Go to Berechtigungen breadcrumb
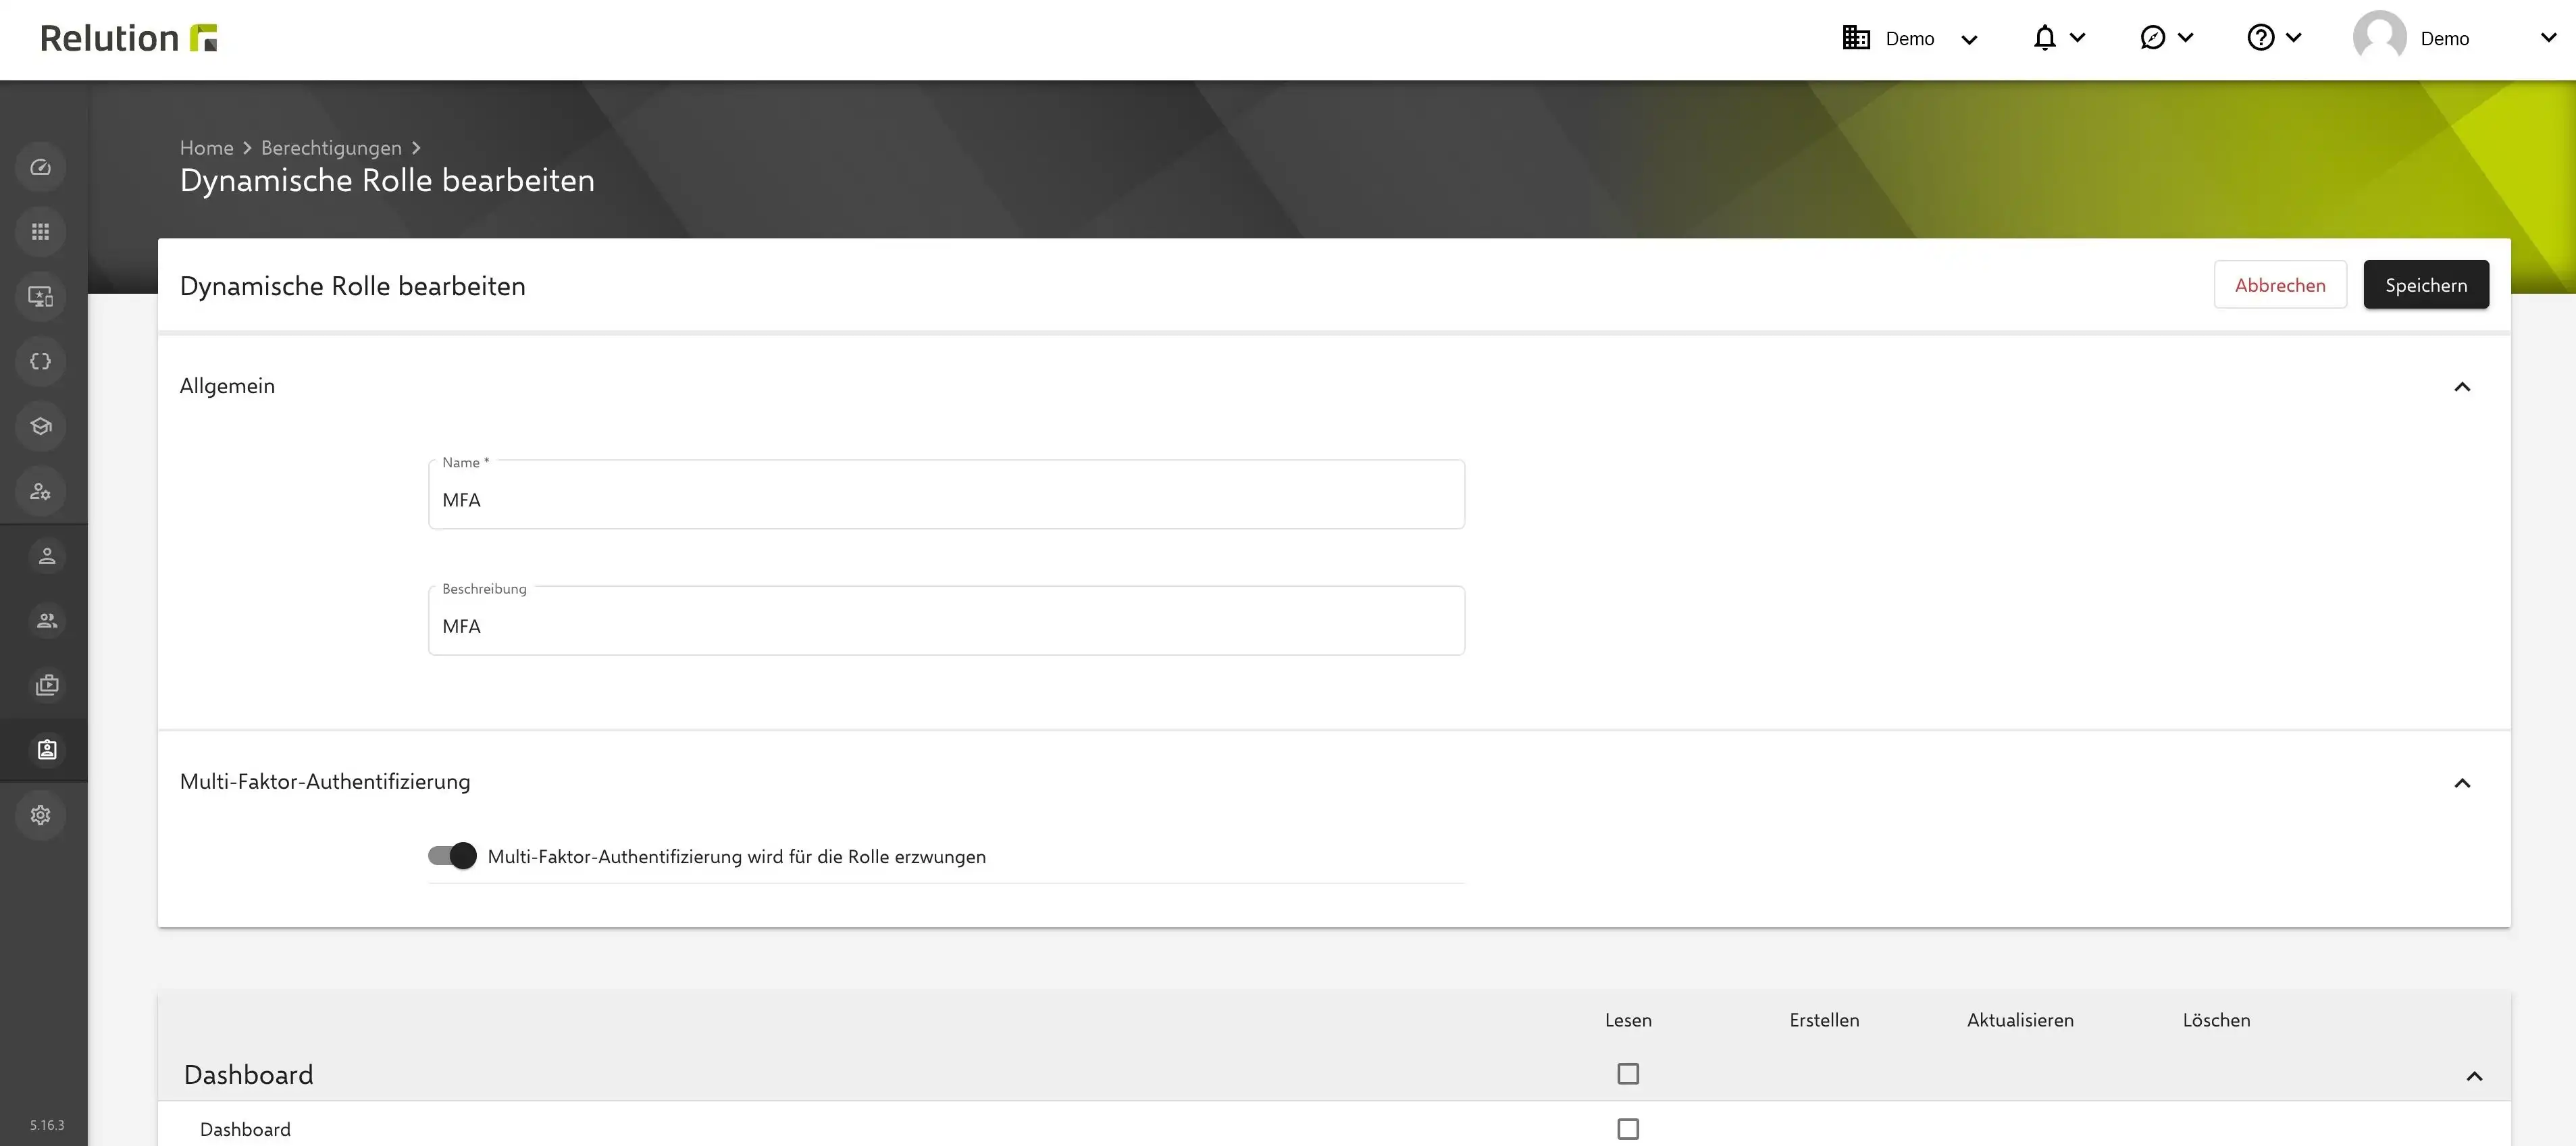 [x=331, y=148]
